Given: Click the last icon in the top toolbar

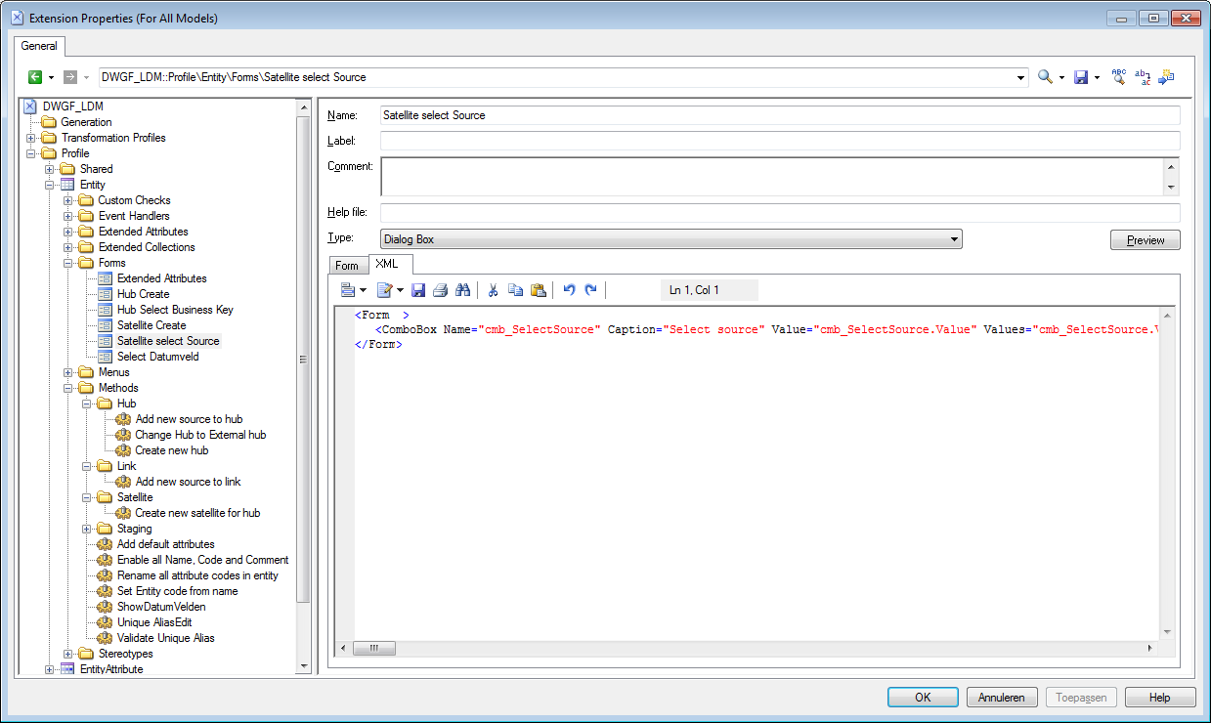Looking at the screenshot, I should [x=1166, y=77].
